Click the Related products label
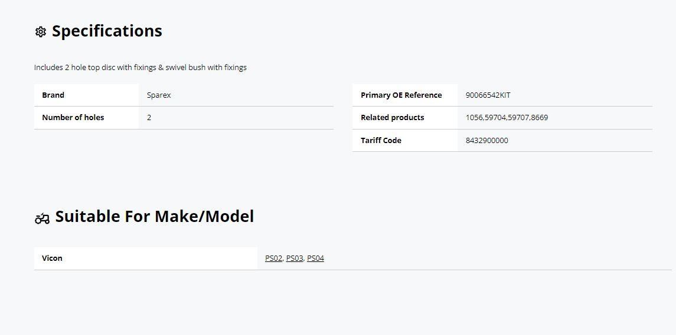Viewport: 676px width, 335px height. (393, 117)
